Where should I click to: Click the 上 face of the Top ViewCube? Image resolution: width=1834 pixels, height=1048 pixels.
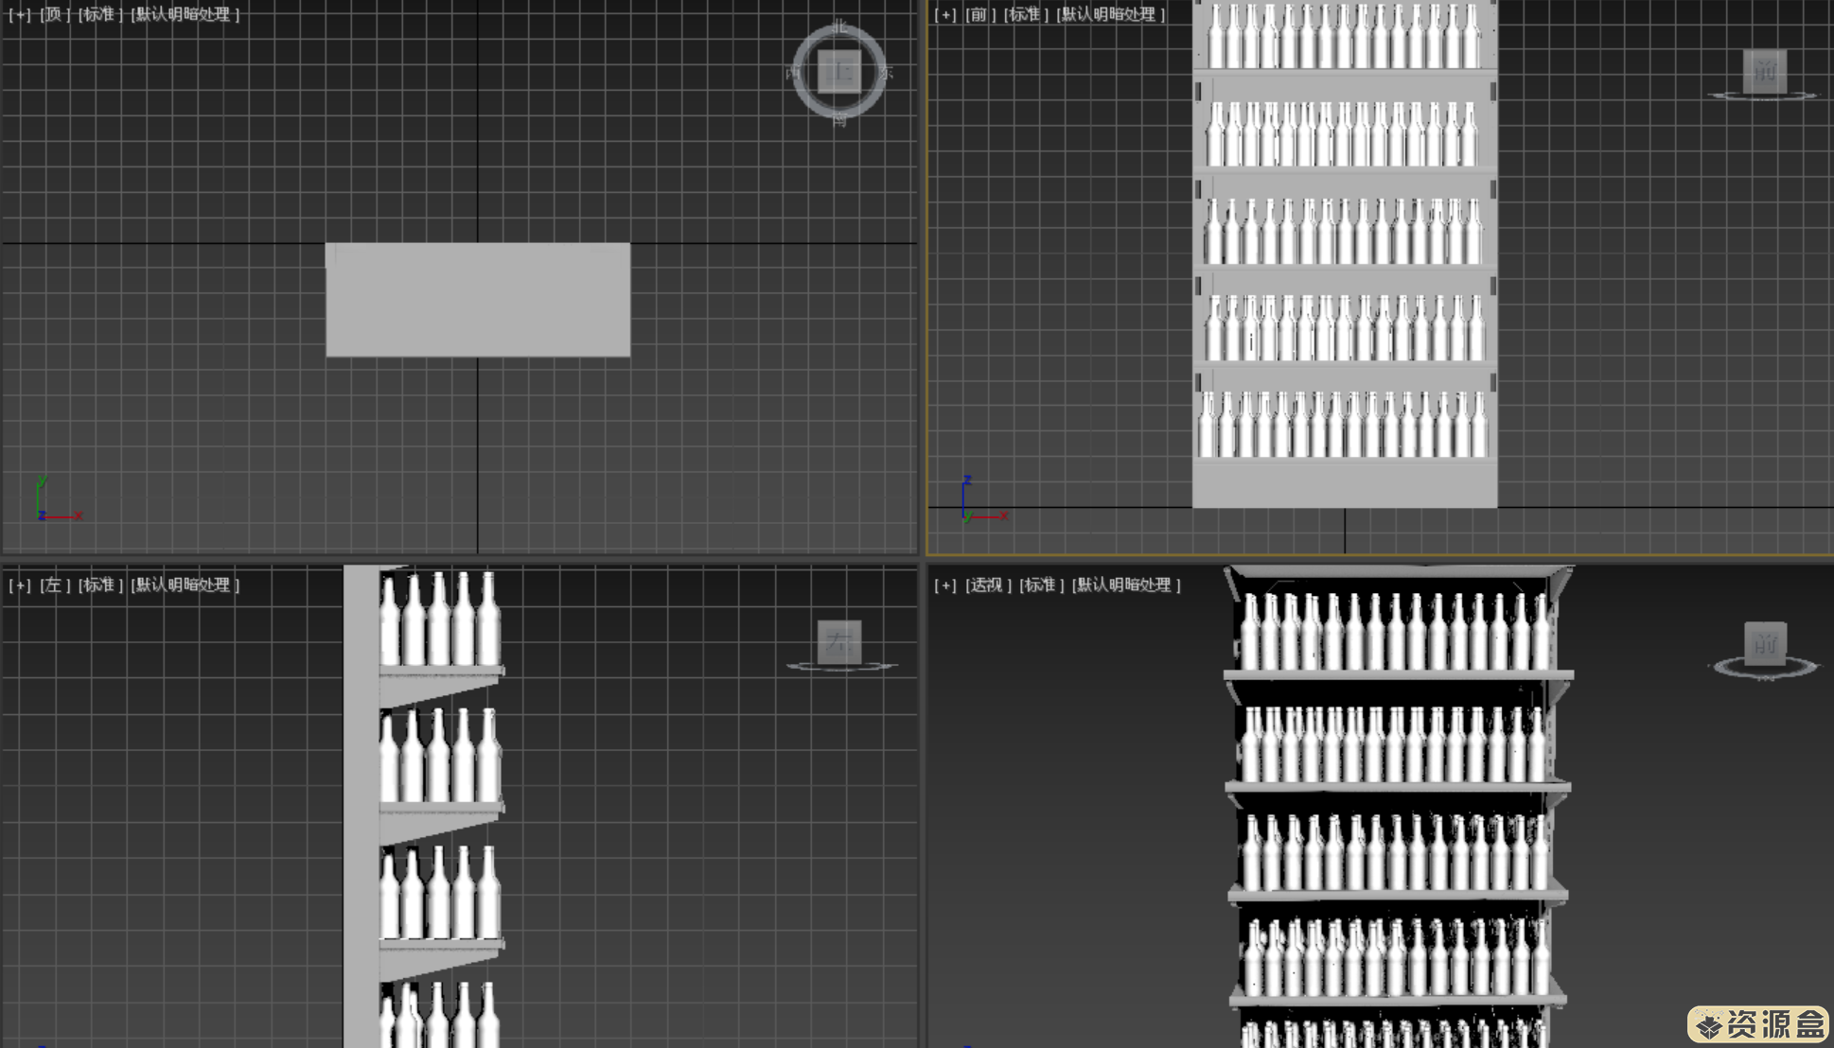click(x=839, y=71)
